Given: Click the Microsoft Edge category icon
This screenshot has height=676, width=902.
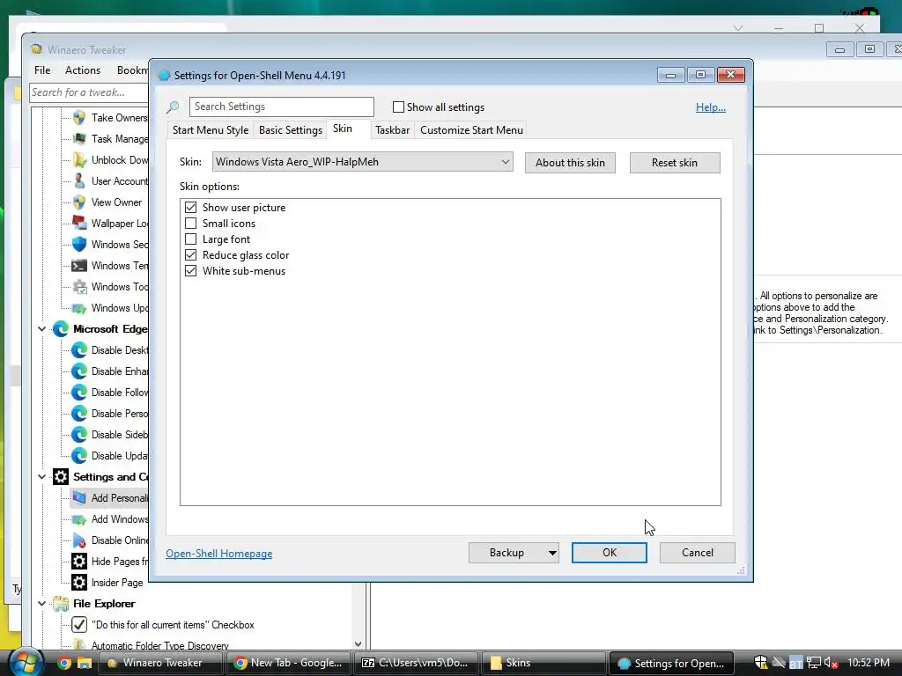Looking at the screenshot, I should point(61,329).
